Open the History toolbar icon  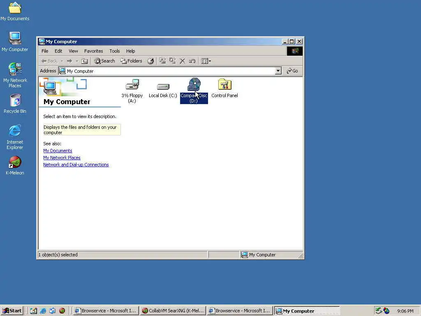pyautogui.click(x=150, y=61)
